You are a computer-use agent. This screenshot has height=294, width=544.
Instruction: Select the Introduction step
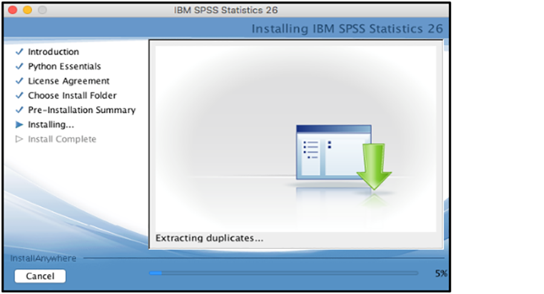click(x=53, y=52)
